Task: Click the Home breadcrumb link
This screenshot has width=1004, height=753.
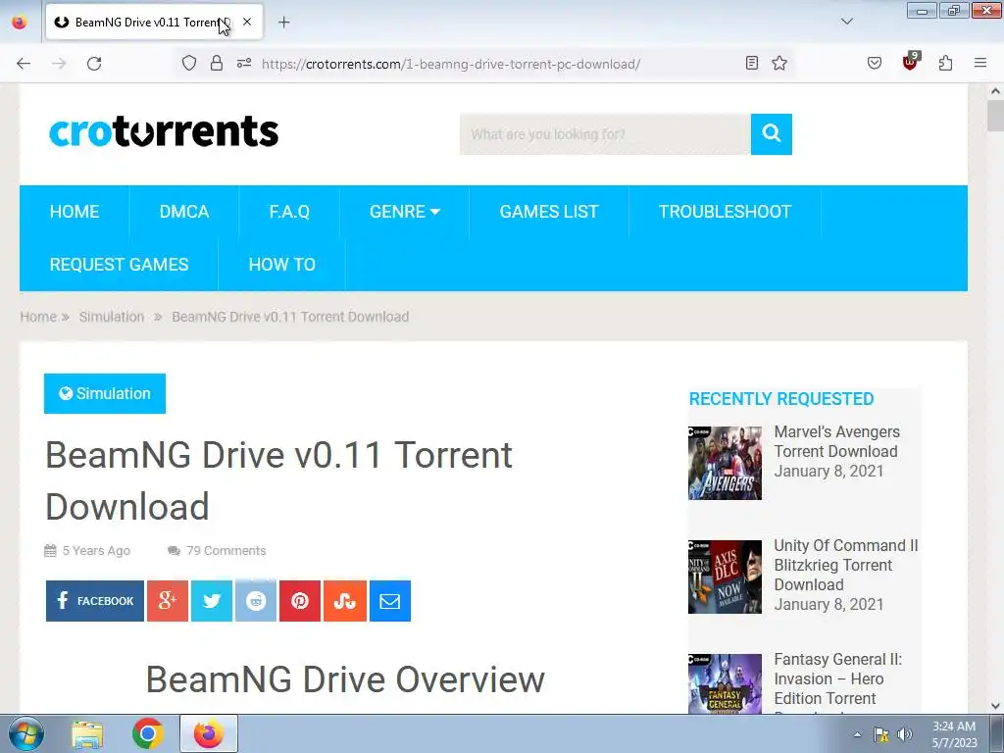Action: click(x=38, y=317)
